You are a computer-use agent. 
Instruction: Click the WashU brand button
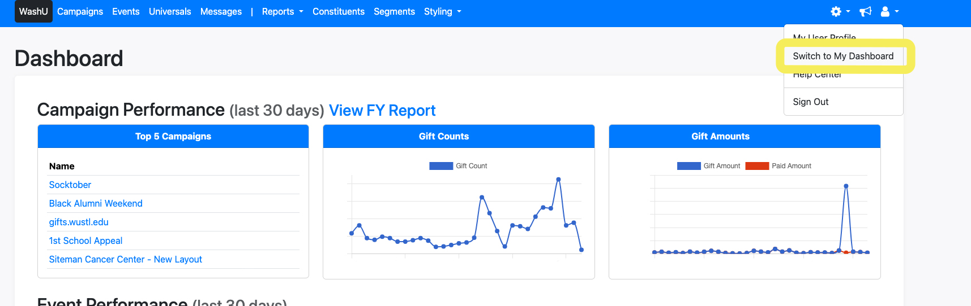click(33, 11)
